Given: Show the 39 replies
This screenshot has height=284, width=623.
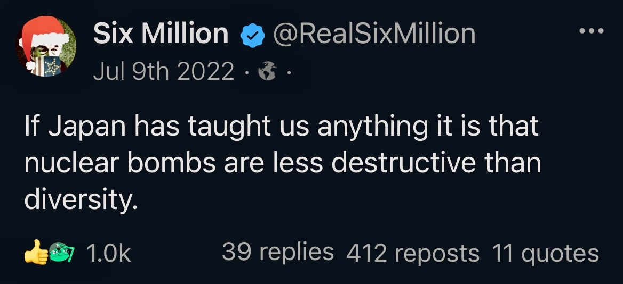Looking at the screenshot, I should pos(277,252).
